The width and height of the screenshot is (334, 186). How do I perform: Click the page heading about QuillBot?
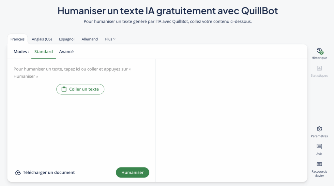click(x=168, y=11)
